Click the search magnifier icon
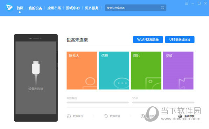Viewport: 209px width, 129px height. coord(162,8)
